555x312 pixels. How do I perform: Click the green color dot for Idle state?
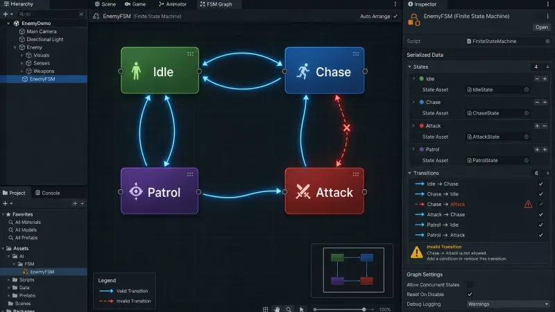coord(421,79)
